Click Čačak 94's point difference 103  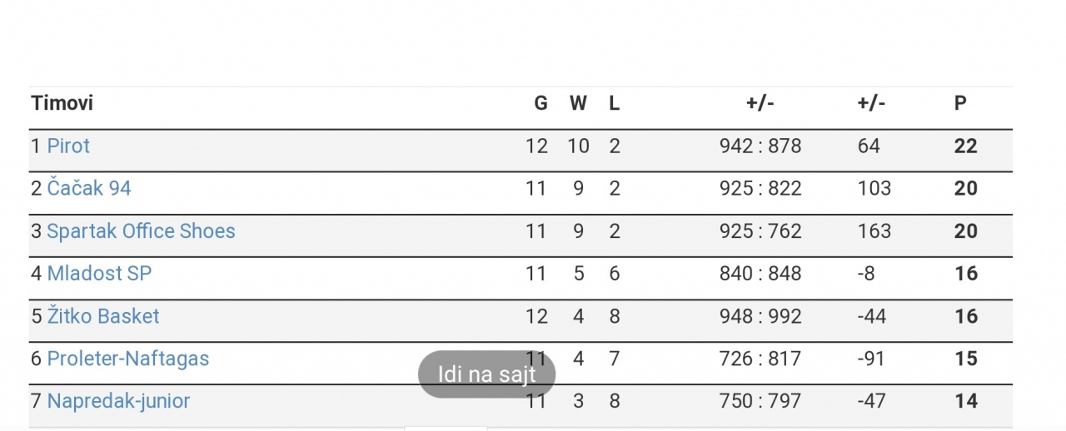pyautogui.click(x=874, y=189)
